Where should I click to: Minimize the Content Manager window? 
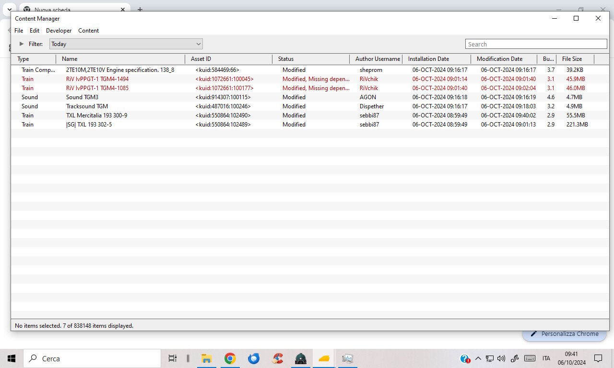[x=555, y=18]
